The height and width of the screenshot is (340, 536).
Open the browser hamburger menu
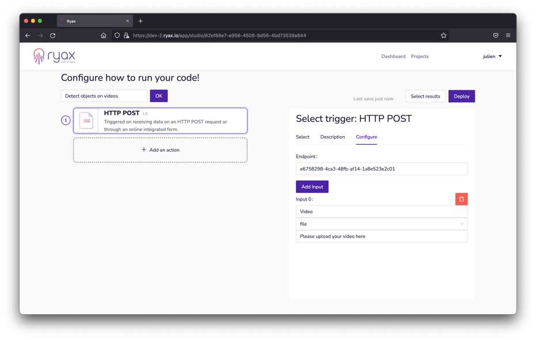508,36
